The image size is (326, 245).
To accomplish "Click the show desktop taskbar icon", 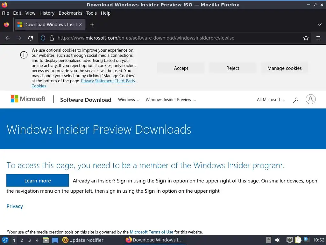I will pos(55,240).
